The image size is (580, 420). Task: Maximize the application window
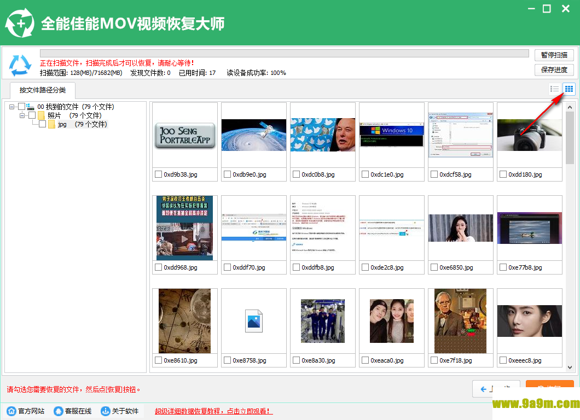[547, 9]
